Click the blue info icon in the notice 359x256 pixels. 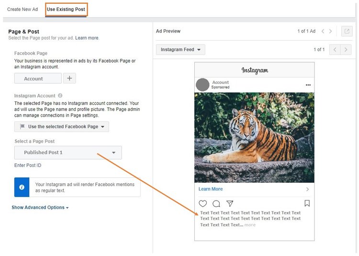pos(22,188)
